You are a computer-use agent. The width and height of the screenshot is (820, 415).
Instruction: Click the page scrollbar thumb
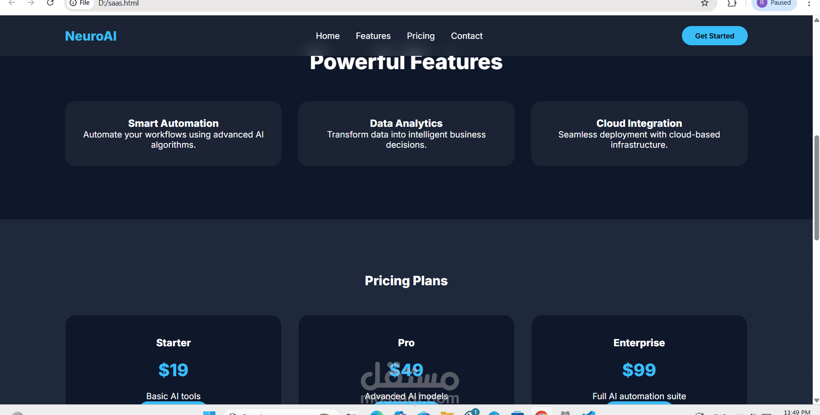817,188
